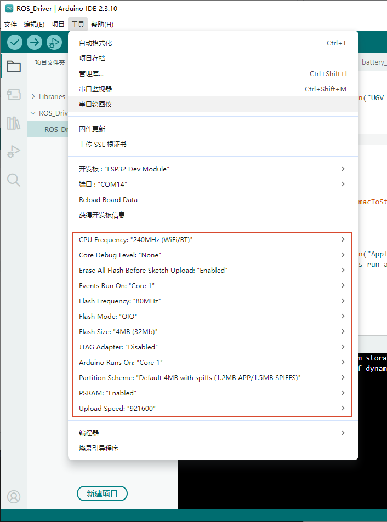Expand Core Debug Level submenu
The width and height of the screenshot is (387, 522).
tap(213, 255)
